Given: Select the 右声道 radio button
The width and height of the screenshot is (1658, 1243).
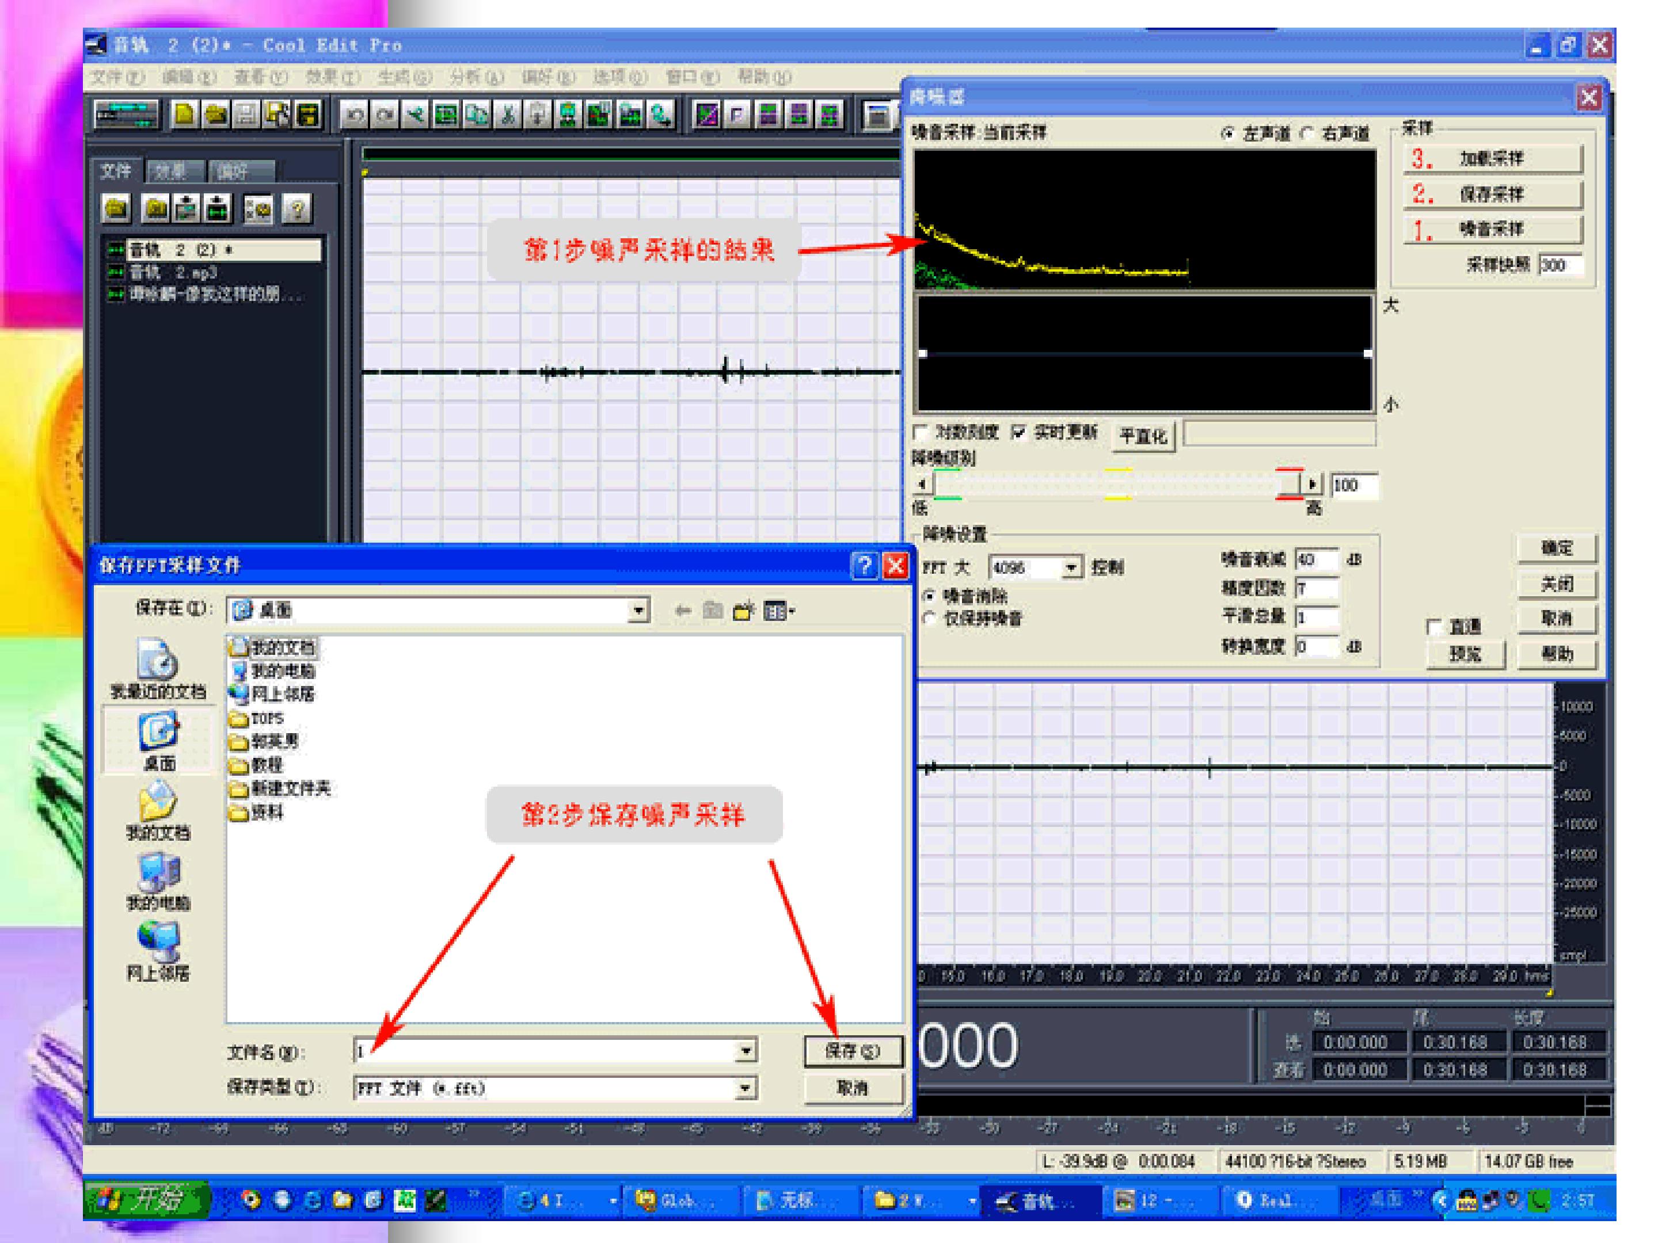Looking at the screenshot, I should [x=1307, y=134].
